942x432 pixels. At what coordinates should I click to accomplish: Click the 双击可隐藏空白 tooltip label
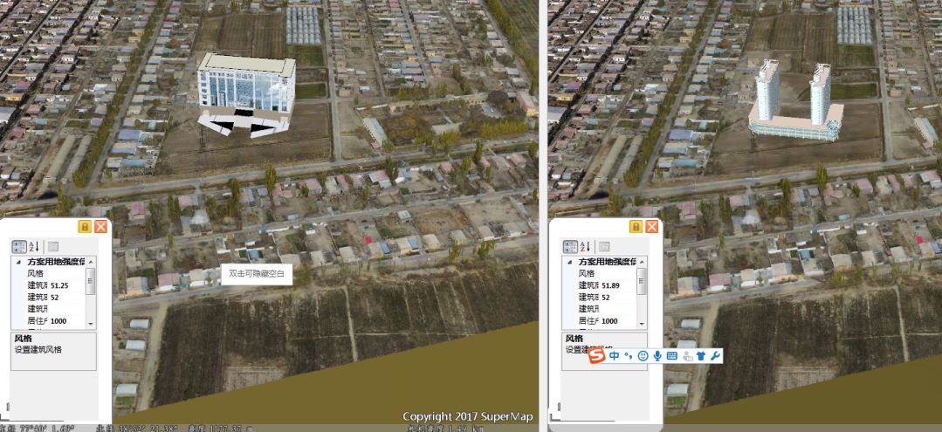pyautogui.click(x=257, y=273)
